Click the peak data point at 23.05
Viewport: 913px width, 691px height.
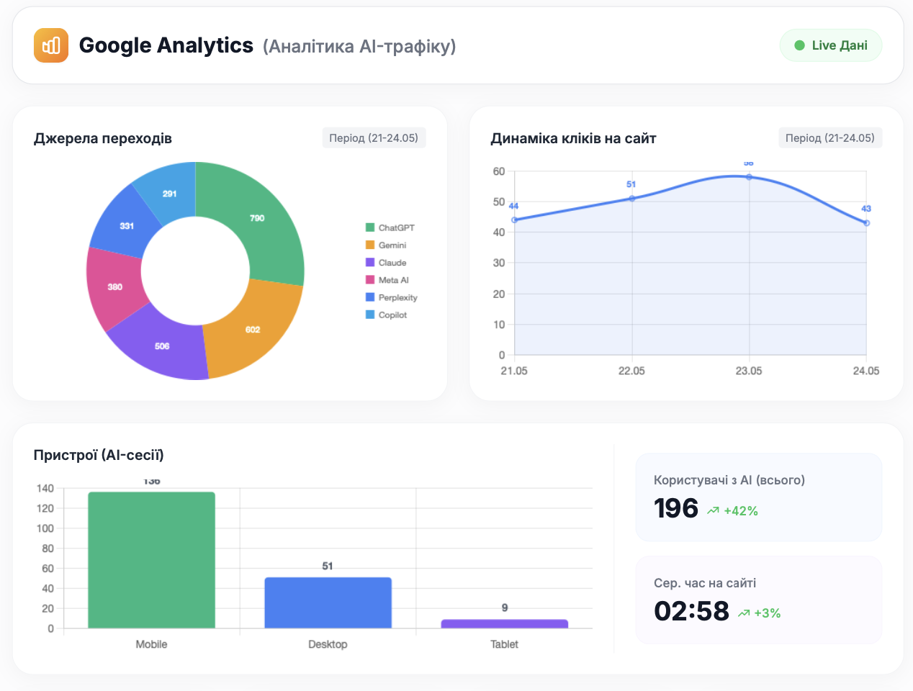coord(749,177)
